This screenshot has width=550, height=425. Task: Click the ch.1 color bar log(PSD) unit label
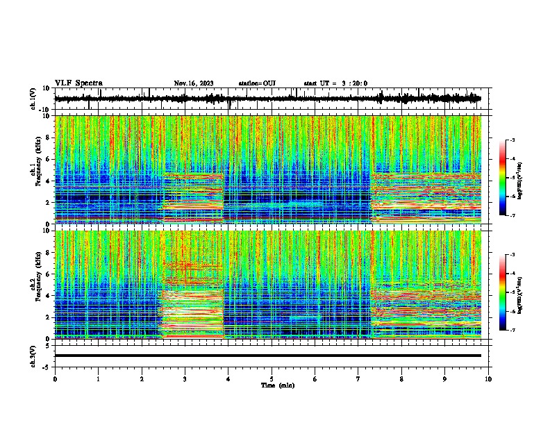click(520, 181)
